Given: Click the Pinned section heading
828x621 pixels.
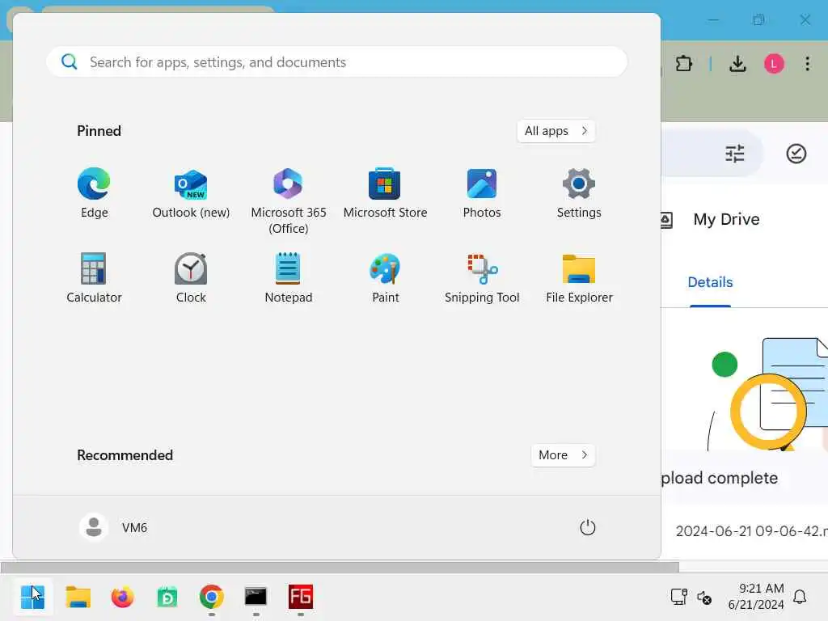Looking at the screenshot, I should pos(99,131).
